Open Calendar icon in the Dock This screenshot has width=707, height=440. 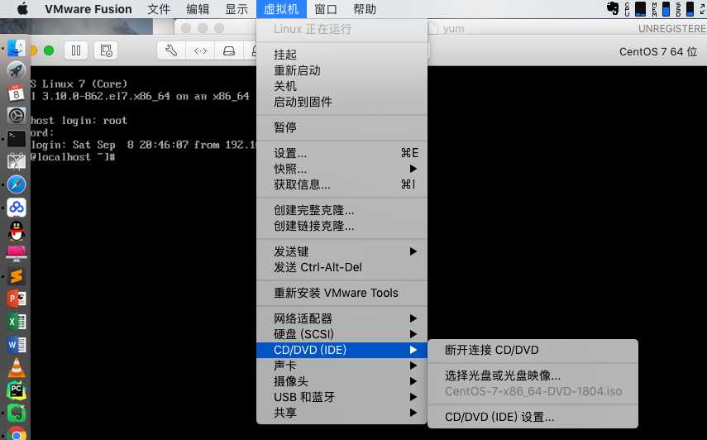(x=17, y=93)
